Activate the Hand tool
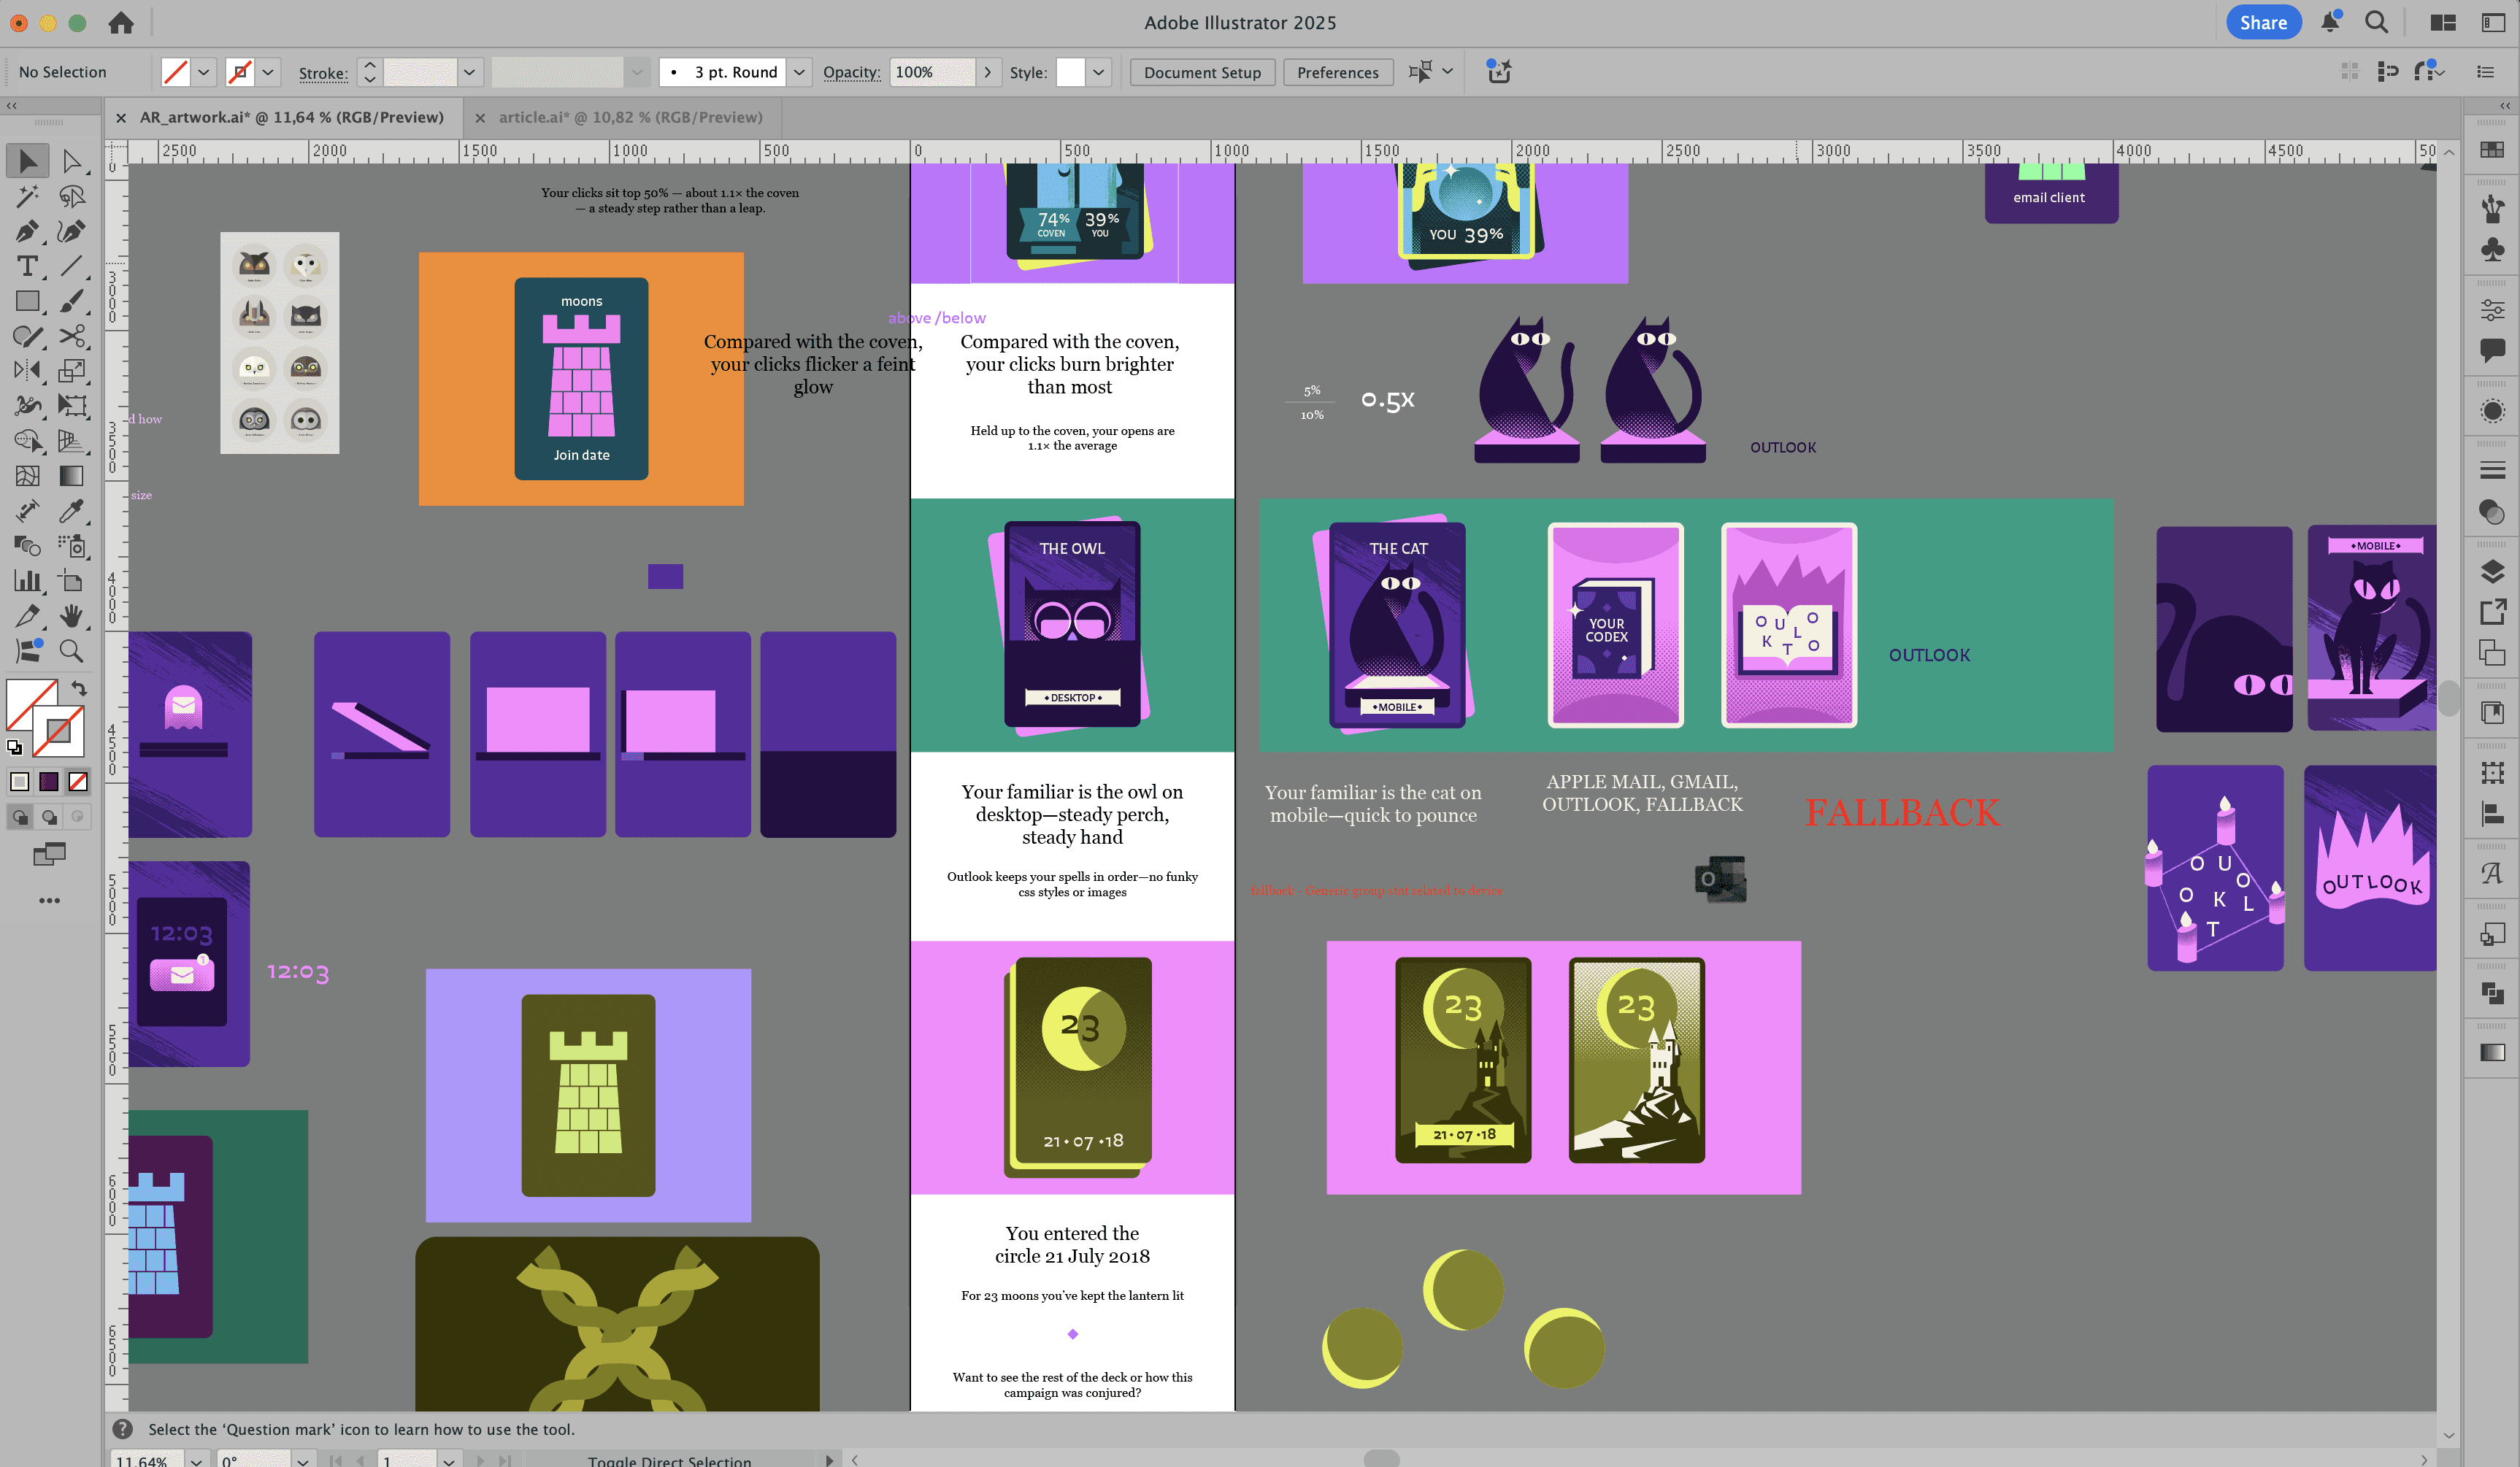 pyautogui.click(x=71, y=616)
